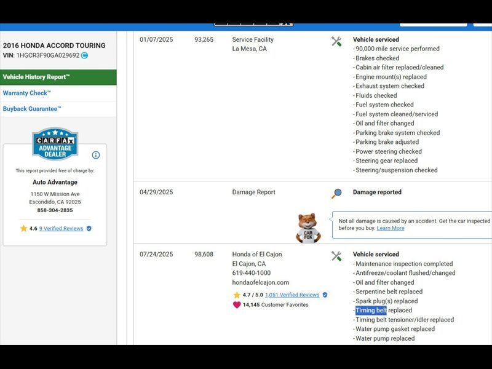Open the Buyback Guarantee section
The width and height of the screenshot is (492, 369).
click(x=32, y=109)
